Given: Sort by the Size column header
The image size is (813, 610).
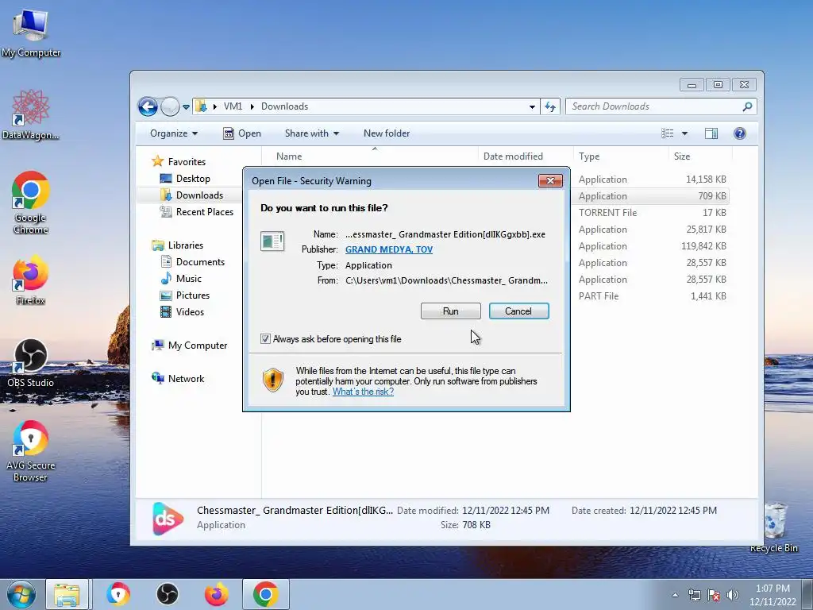Looking at the screenshot, I should pos(700,156).
